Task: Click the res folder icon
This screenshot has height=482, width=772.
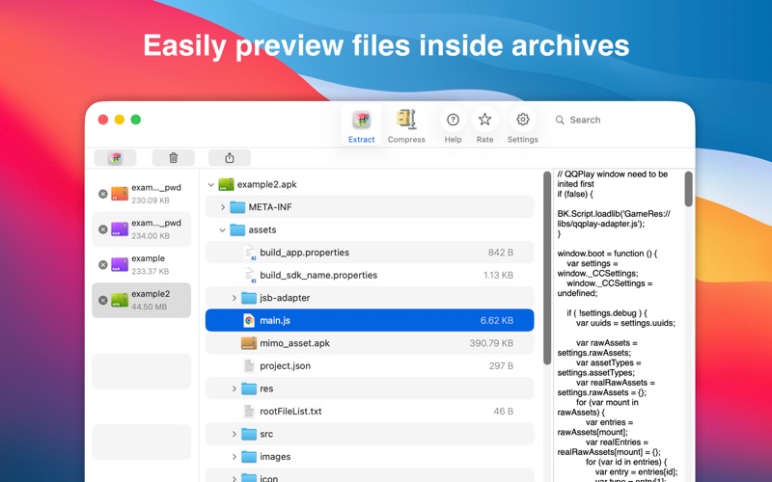Action: [x=249, y=388]
